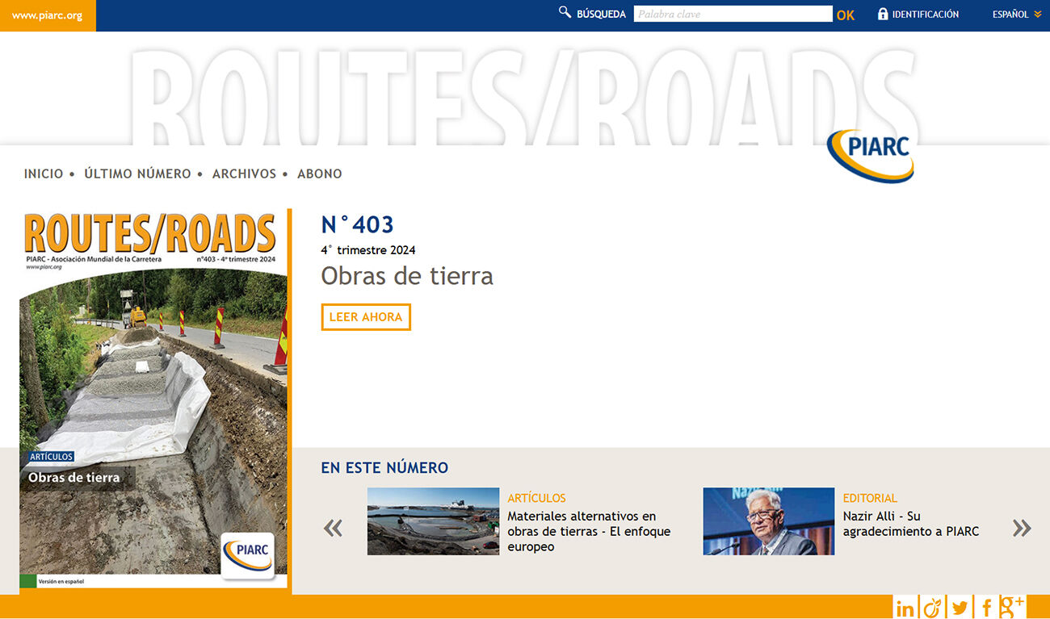
Task: Click the OK search button
Action: 846,15
